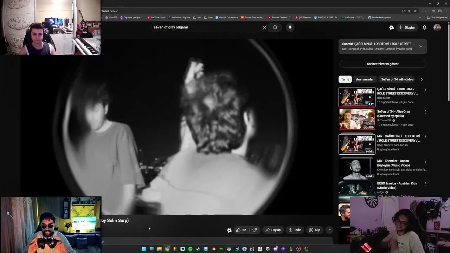450x253 pixels.
Task: Open Se7en of 34 - Altın Oran video
Action: pos(393,114)
